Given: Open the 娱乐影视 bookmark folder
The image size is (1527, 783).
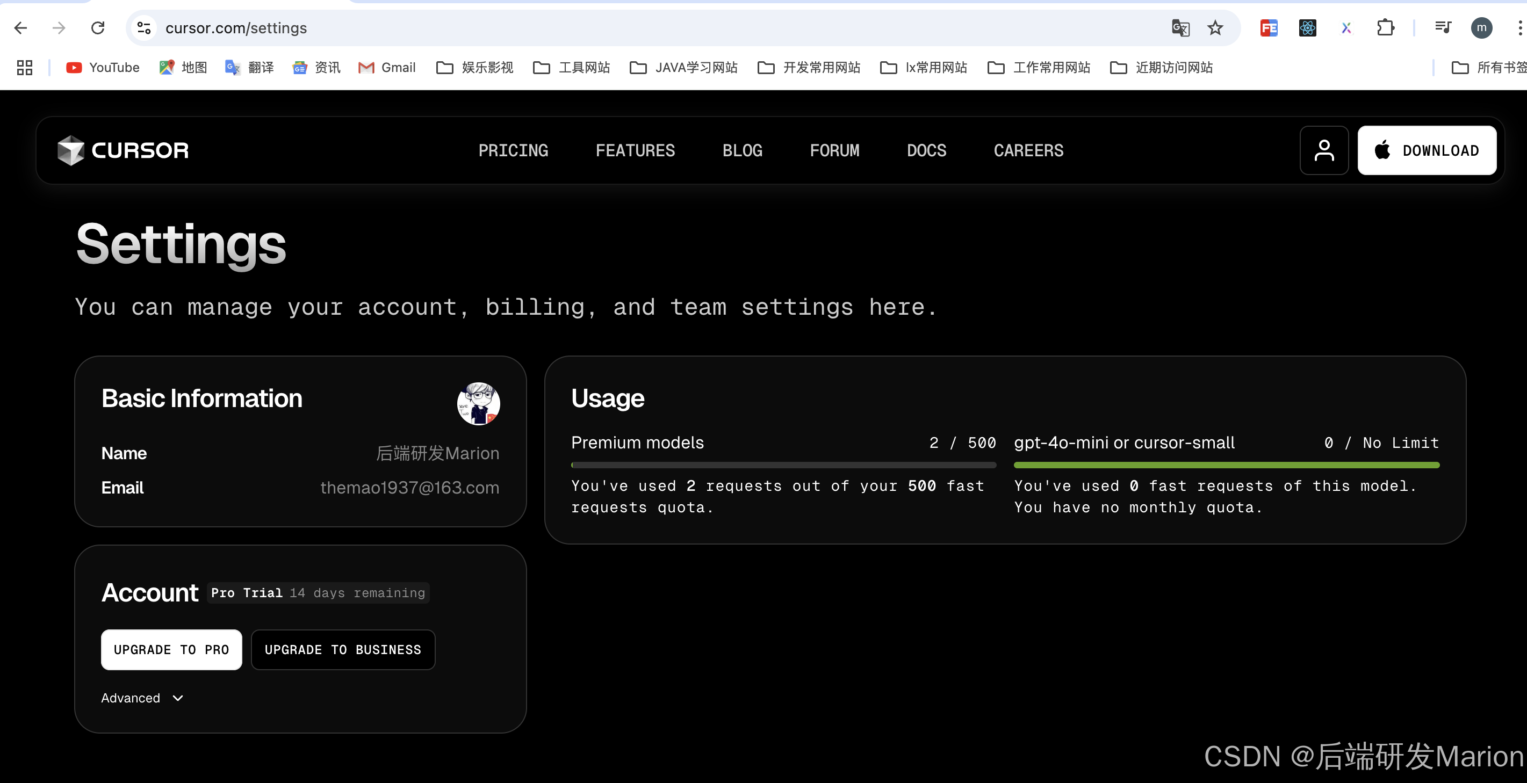Looking at the screenshot, I should pyautogui.click(x=475, y=68).
